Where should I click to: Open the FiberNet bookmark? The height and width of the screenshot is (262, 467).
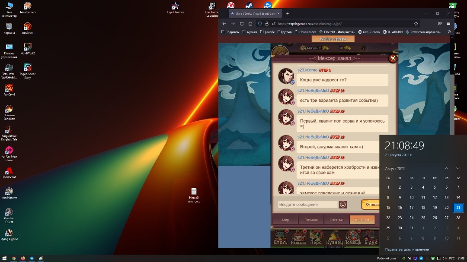pyautogui.click(x=337, y=32)
